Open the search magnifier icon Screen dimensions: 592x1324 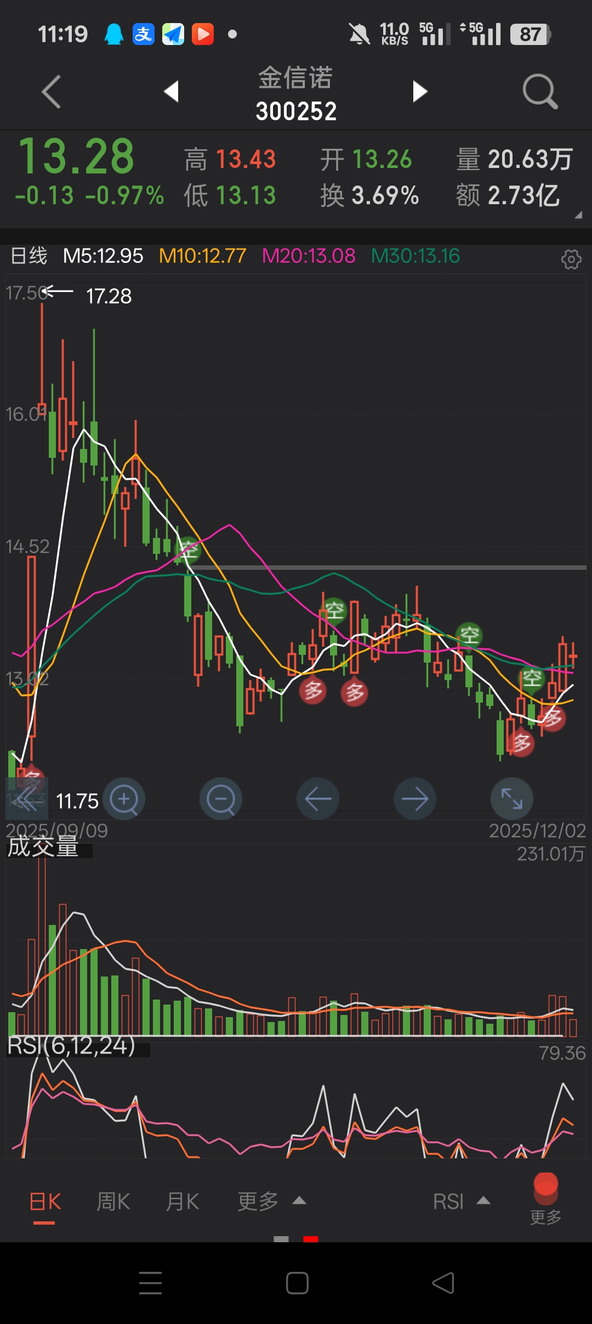point(540,92)
